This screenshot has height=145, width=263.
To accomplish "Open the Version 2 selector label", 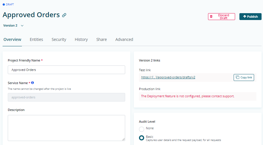I will coord(10,25).
